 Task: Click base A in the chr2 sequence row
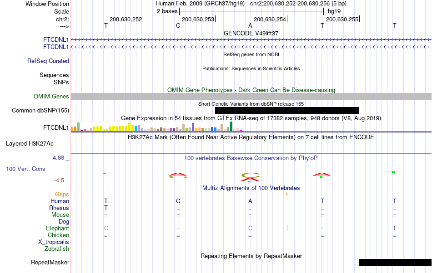pyautogui.click(x=250, y=25)
